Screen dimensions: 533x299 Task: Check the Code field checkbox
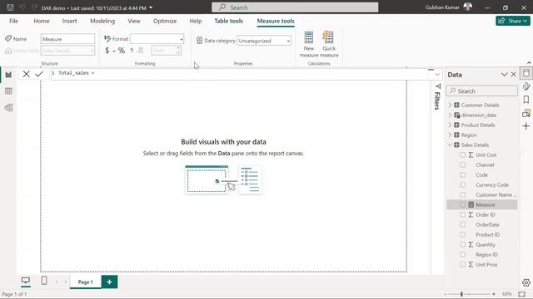[463, 175]
